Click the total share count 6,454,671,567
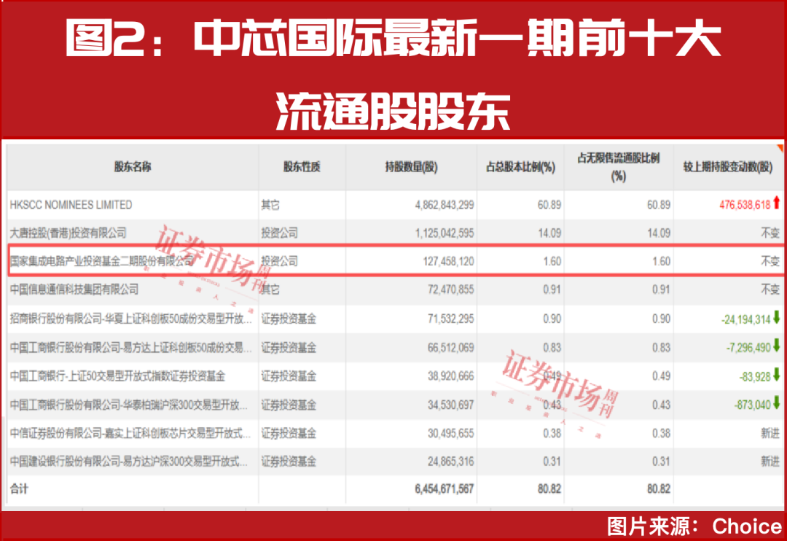787x541 pixels. [445, 489]
